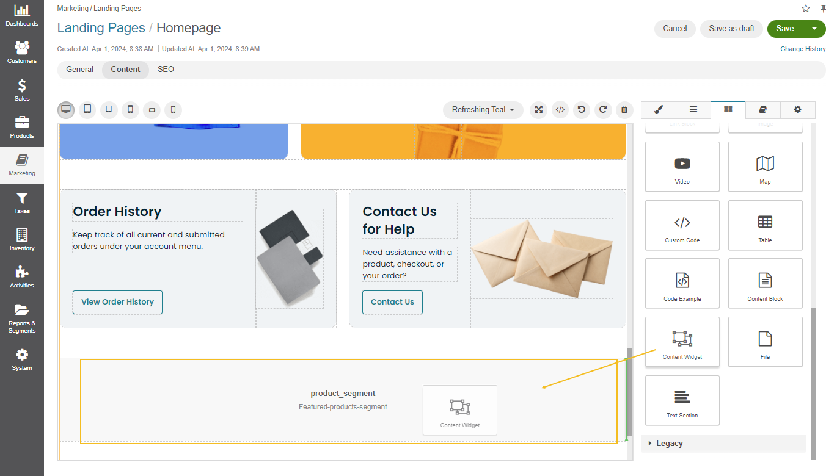Viewport: 826px width, 476px height.
Task: Select the Table block
Action: point(766,226)
